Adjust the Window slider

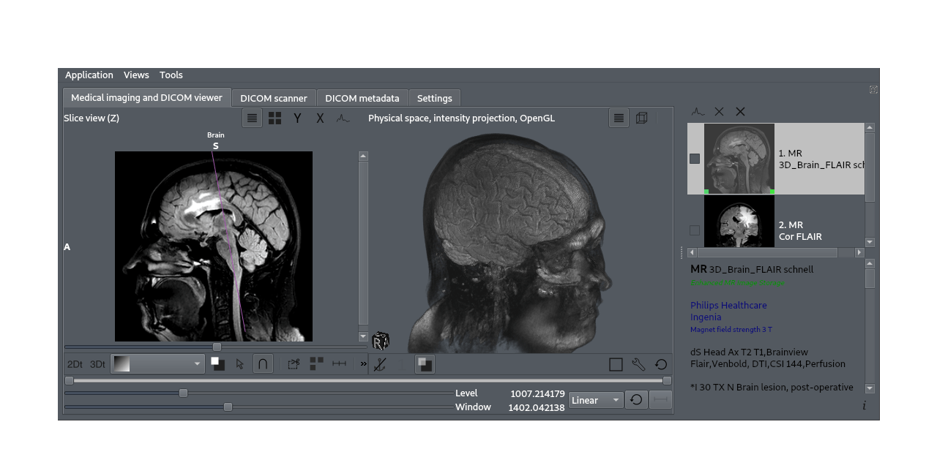[228, 407]
